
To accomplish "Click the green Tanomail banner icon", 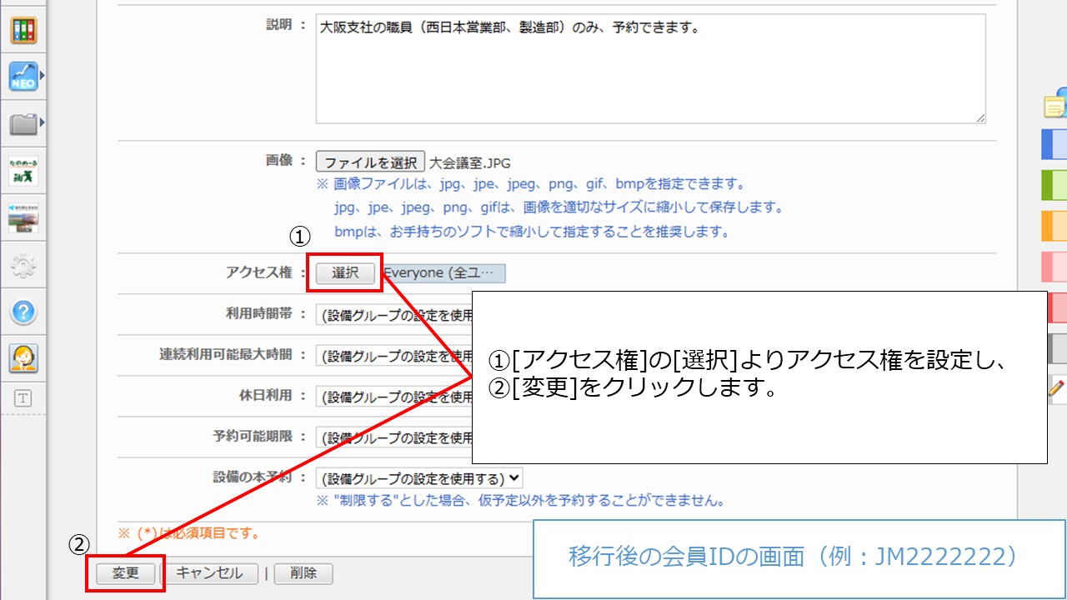I will [23, 170].
